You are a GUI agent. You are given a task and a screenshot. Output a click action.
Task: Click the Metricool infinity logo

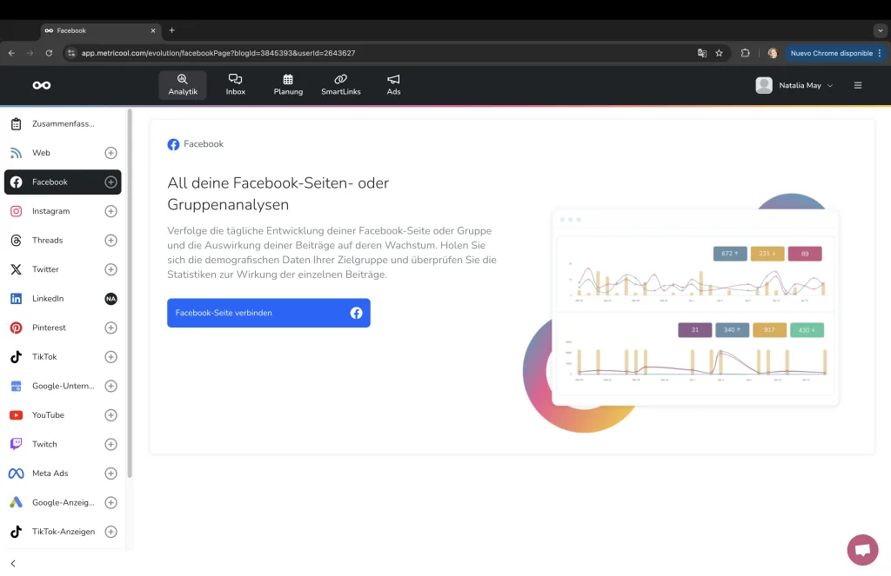tap(42, 85)
